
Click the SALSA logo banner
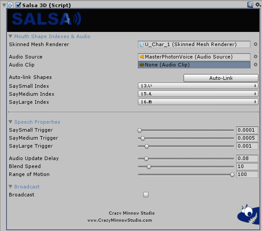[x=133, y=20]
